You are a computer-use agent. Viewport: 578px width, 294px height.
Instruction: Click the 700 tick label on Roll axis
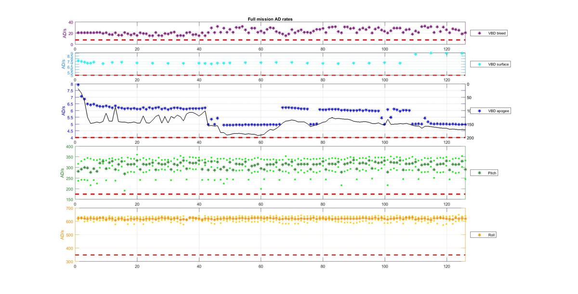point(70,208)
